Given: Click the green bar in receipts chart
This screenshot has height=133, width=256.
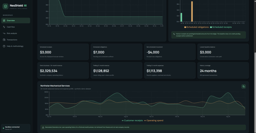Looking at the screenshot, I should 181,17.
